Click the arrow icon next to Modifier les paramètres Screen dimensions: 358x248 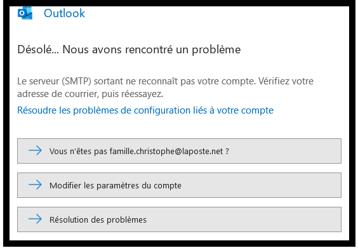tap(35, 185)
